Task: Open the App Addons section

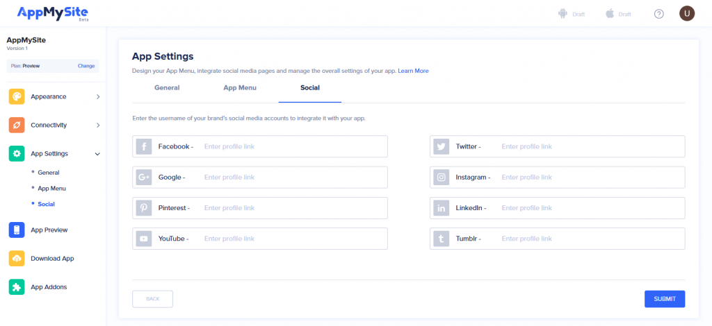Action: 49,287
